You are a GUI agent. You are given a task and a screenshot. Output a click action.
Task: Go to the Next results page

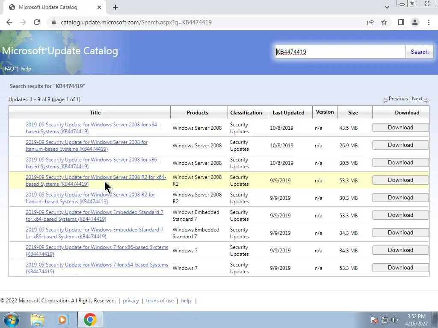pyautogui.click(x=417, y=99)
